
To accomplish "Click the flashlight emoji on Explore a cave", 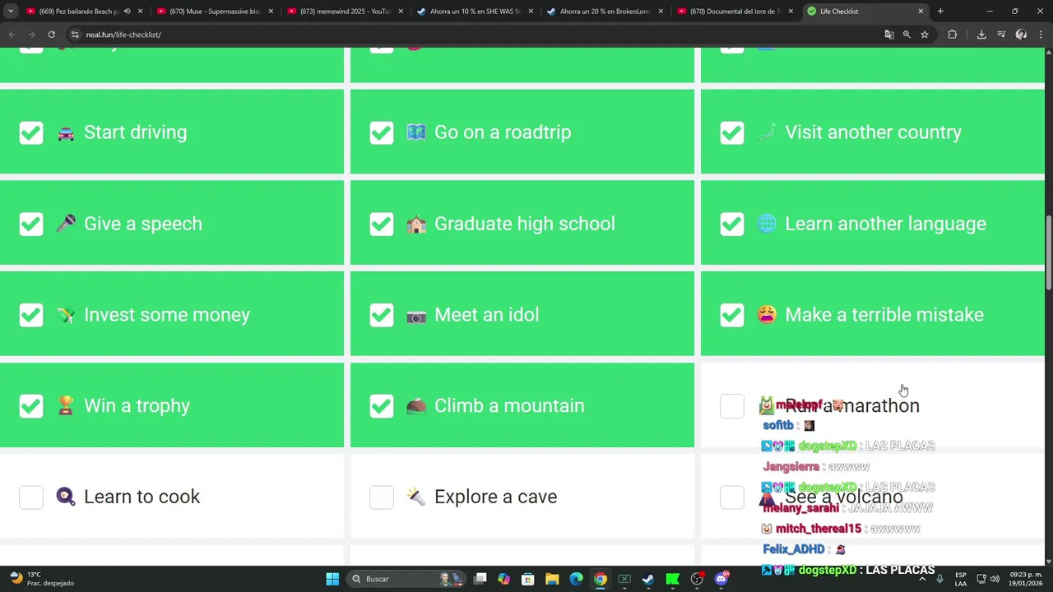I will (x=416, y=497).
